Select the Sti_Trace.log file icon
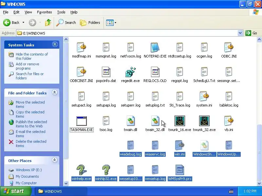Image resolution: width=262 pixels, height=196 pixels. pos(179,96)
